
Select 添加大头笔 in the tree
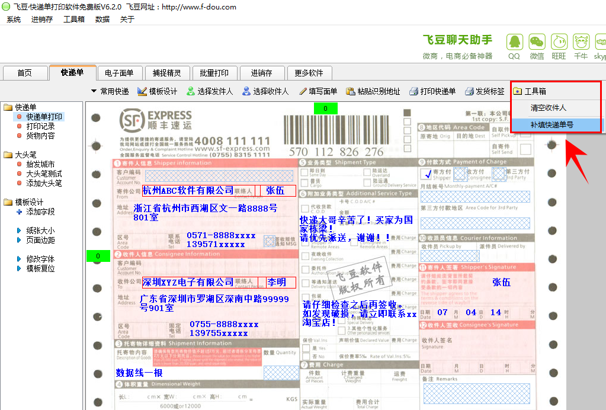tap(44, 183)
